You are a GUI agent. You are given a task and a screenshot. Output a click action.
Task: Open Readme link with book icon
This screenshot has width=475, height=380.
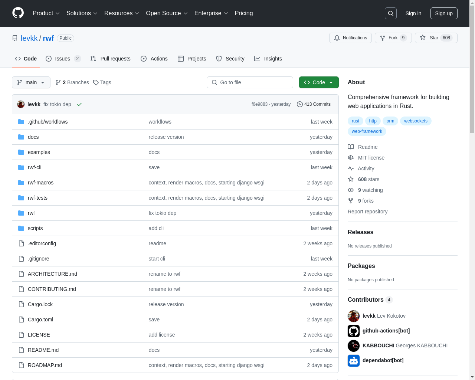tap(363, 147)
